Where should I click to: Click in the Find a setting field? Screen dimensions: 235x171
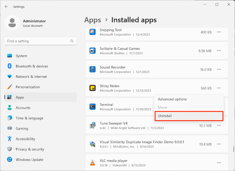(x=41, y=41)
